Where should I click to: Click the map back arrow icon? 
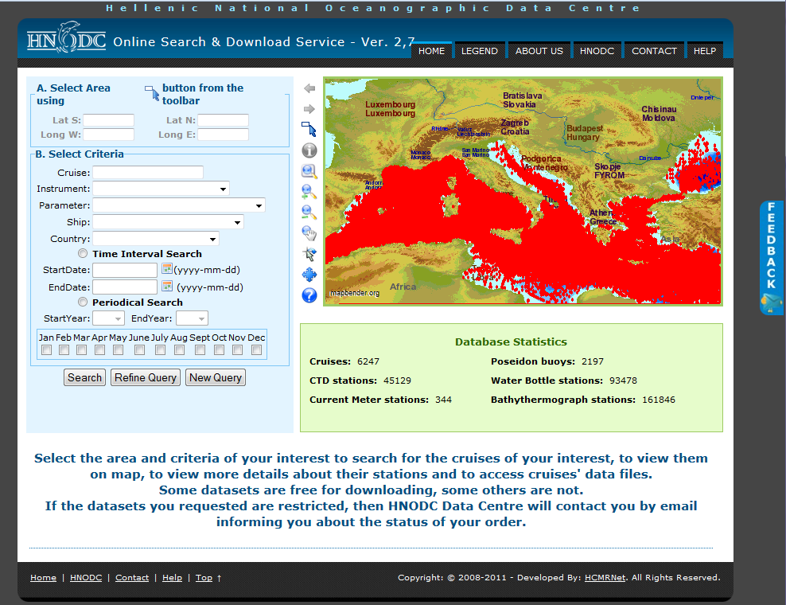pyautogui.click(x=309, y=88)
